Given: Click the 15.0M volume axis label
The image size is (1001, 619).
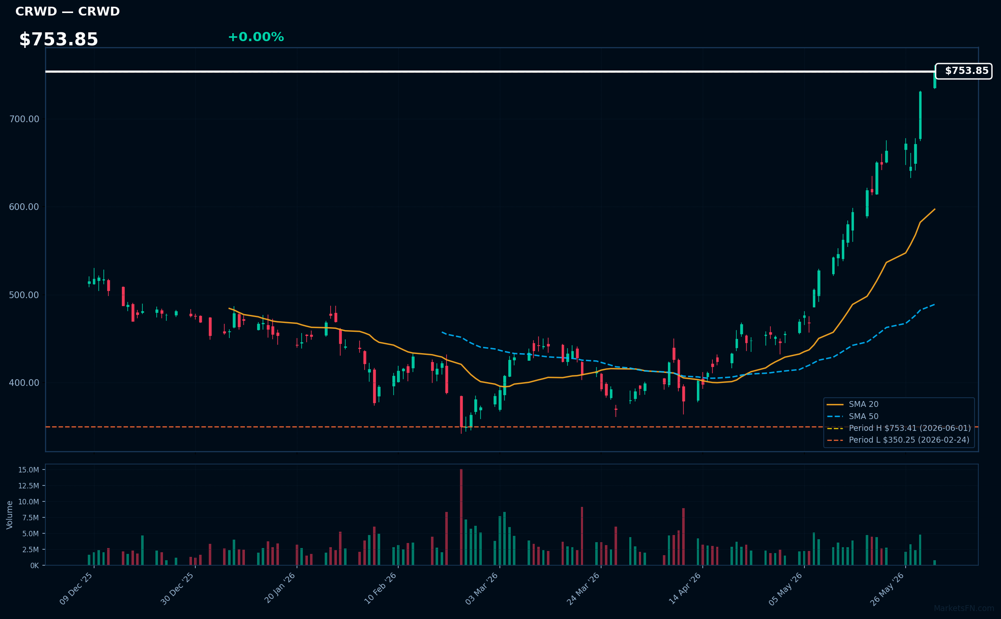Looking at the screenshot, I should click(x=29, y=470).
